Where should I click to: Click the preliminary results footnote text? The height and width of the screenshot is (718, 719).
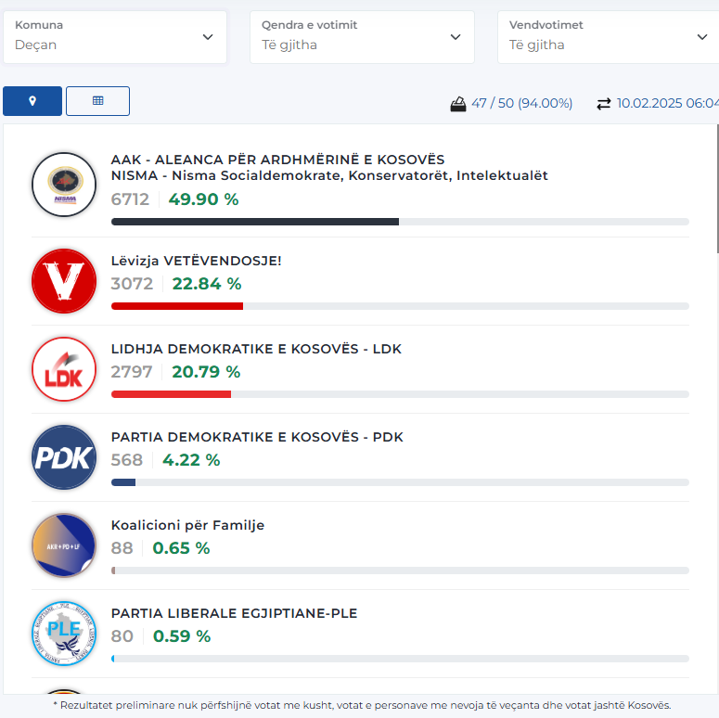[362, 705]
